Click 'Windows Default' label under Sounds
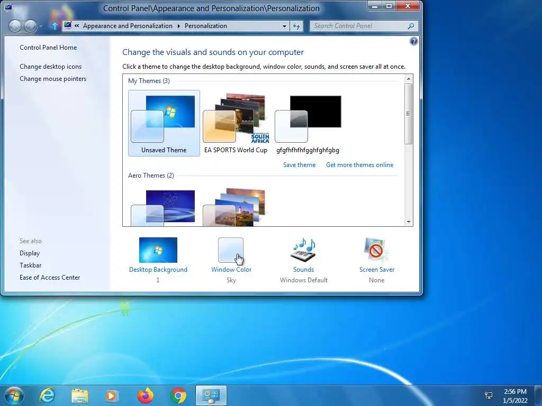This screenshot has height=406, width=542. [303, 280]
